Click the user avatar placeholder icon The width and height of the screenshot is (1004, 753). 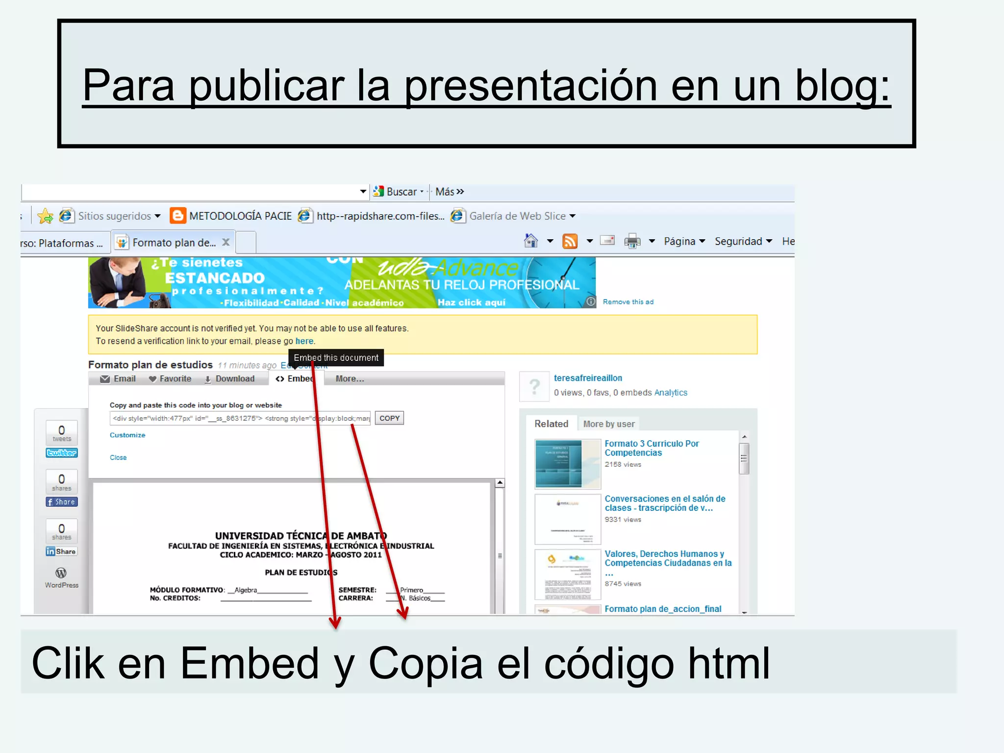coord(534,387)
